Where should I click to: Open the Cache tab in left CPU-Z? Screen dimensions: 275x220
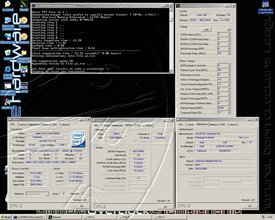[22, 125]
